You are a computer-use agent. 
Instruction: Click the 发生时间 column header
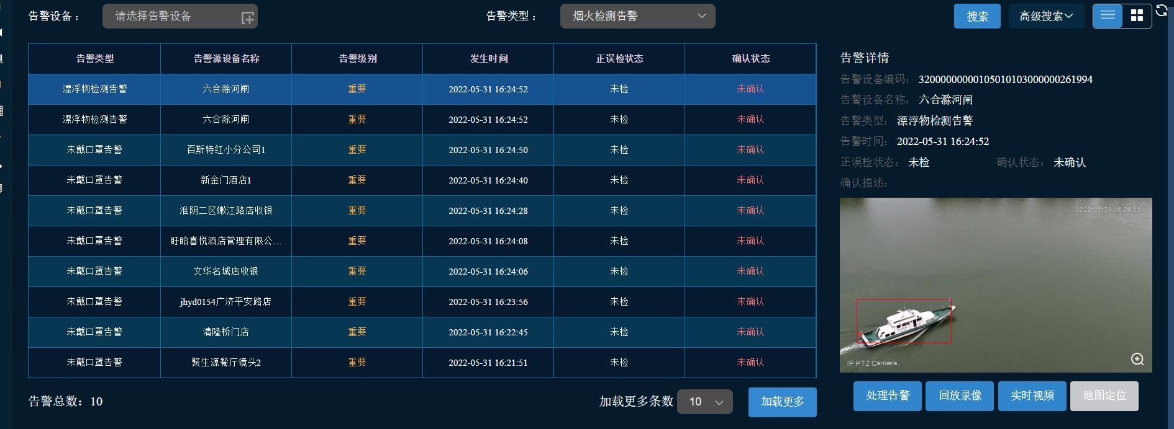(x=488, y=58)
